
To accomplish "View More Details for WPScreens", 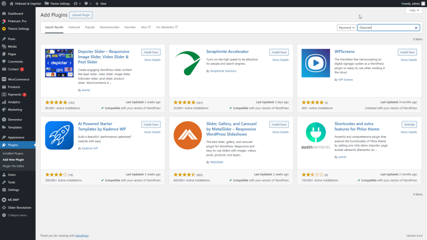I will click(x=409, y=60).
